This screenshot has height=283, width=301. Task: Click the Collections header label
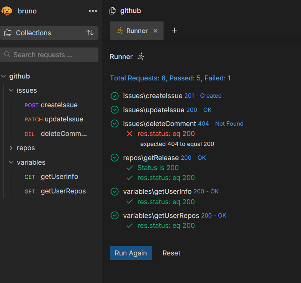pos(34,33)
